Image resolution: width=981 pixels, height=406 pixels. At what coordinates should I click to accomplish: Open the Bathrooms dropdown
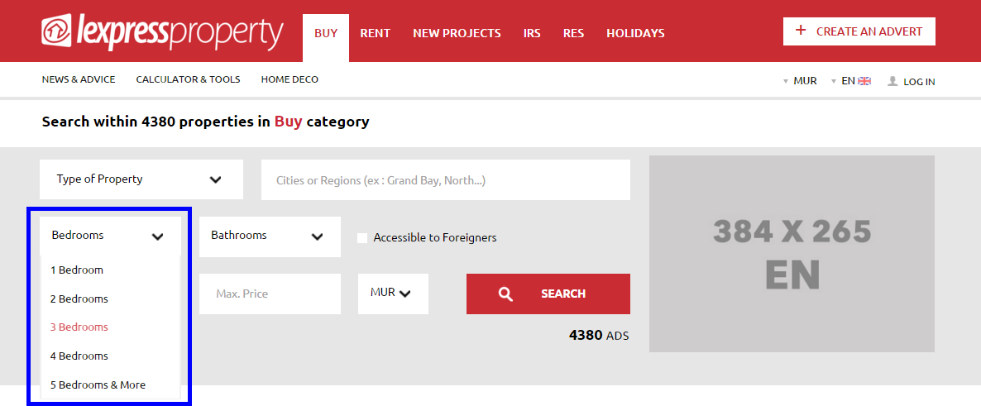pyautogui.click(x=270, y=236)
